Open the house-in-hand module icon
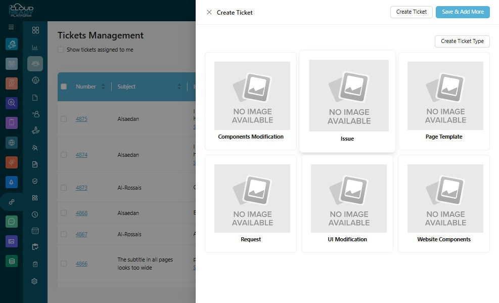This screenshot has height=303, width=499. [x=12, y=44]
